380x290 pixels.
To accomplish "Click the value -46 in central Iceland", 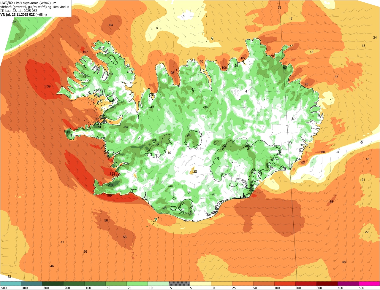I will point(189,136).
